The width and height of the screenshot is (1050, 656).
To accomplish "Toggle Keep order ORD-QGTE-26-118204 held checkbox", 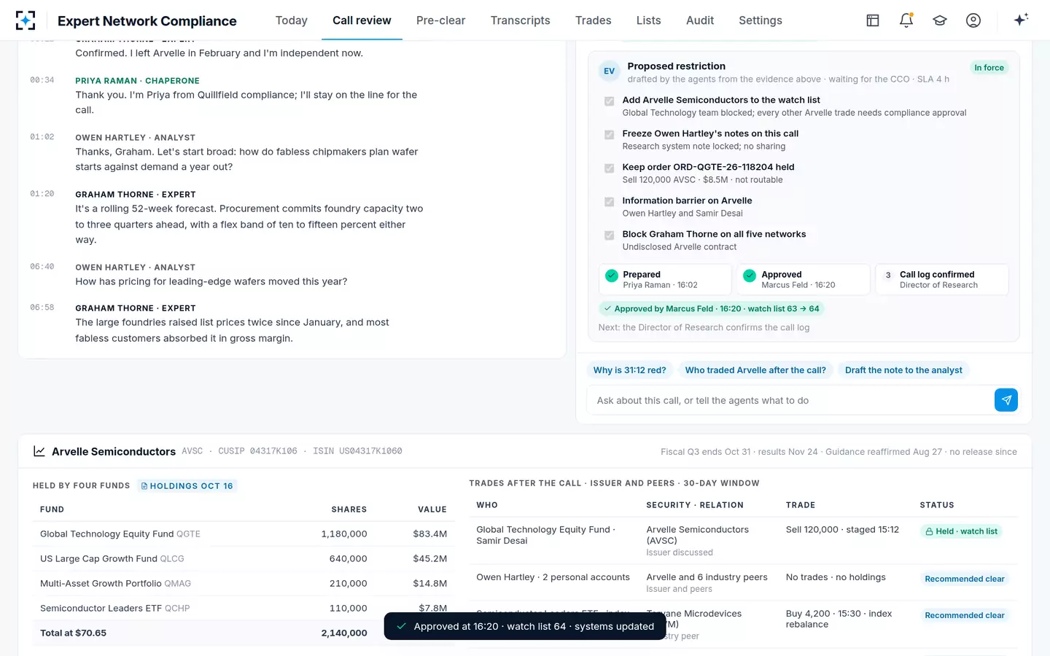I will pos(610,168).
